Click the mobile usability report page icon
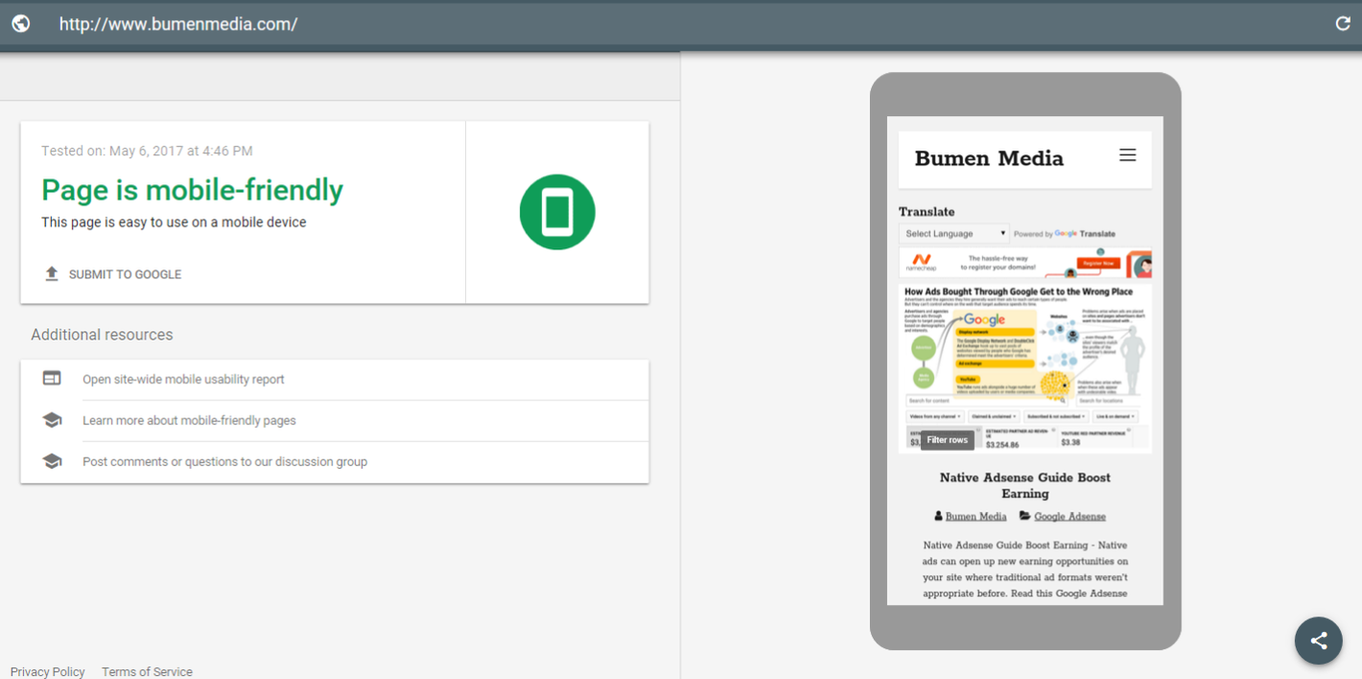The image size is (1362, 679). point(52,379)
